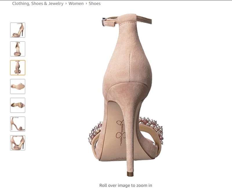This screenshot has height=188, width=232.
Task: Open the Clothing, Shoes & Jewelry breadcrumb link
Action: click(38, 3)
